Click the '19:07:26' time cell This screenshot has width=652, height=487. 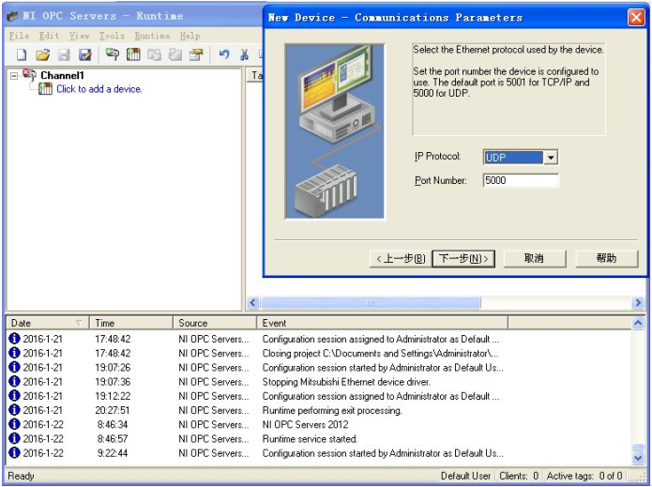(113, 368)
